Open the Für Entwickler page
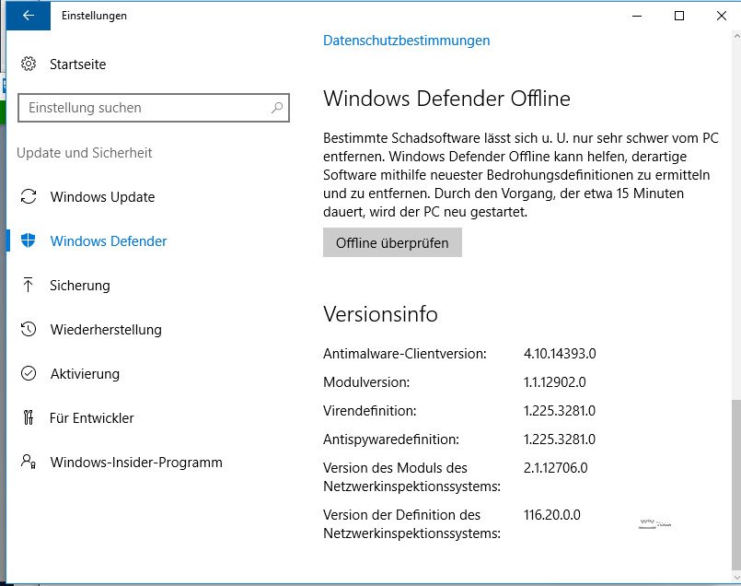Screen dimensions: 741x586 (92, 418)
